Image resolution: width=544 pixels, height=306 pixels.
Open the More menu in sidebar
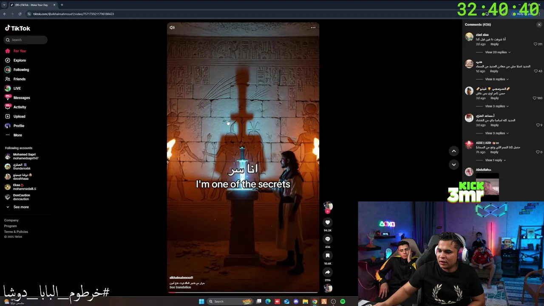click(x=17, y=135)
